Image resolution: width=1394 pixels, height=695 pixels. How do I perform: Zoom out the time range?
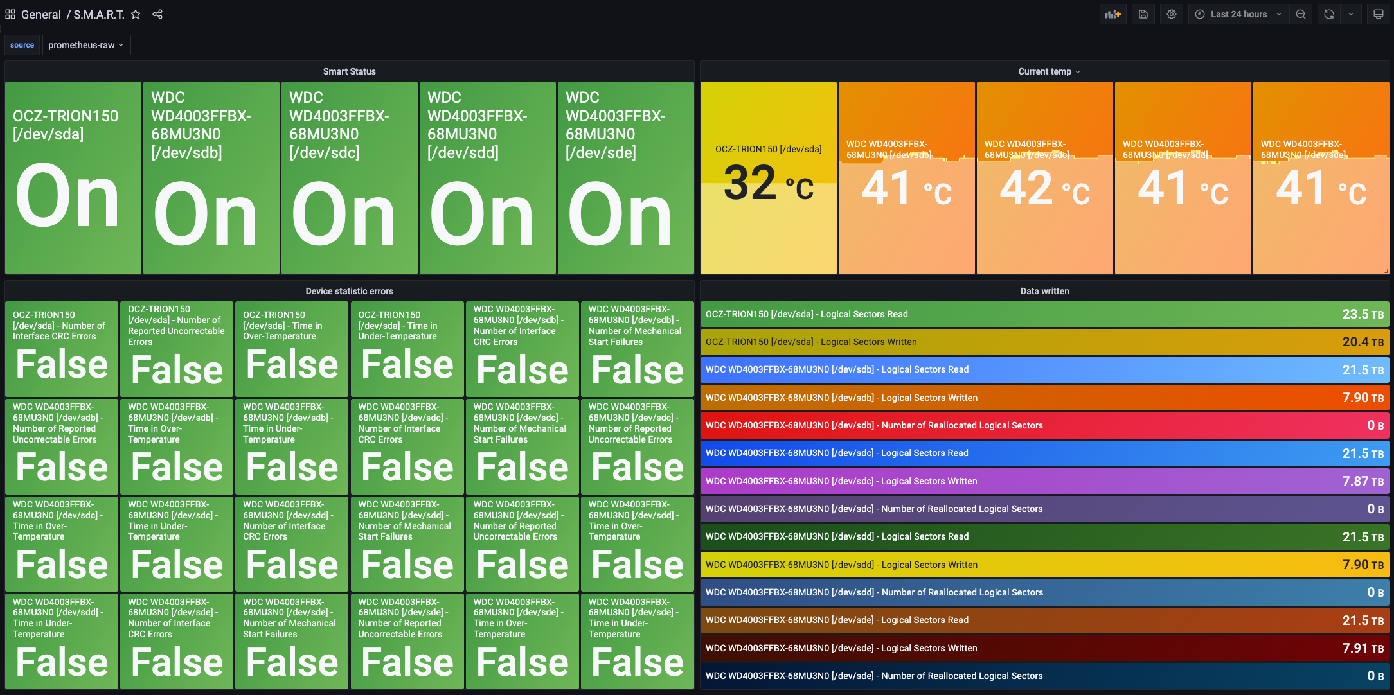click(1301, 14)
